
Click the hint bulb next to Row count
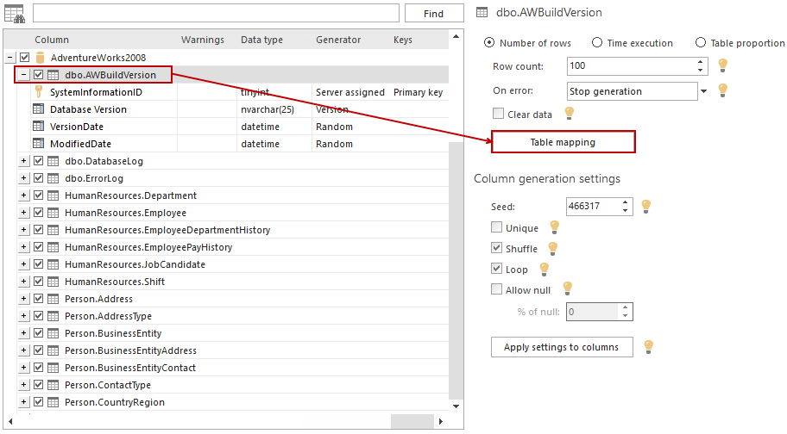point(723,65)
